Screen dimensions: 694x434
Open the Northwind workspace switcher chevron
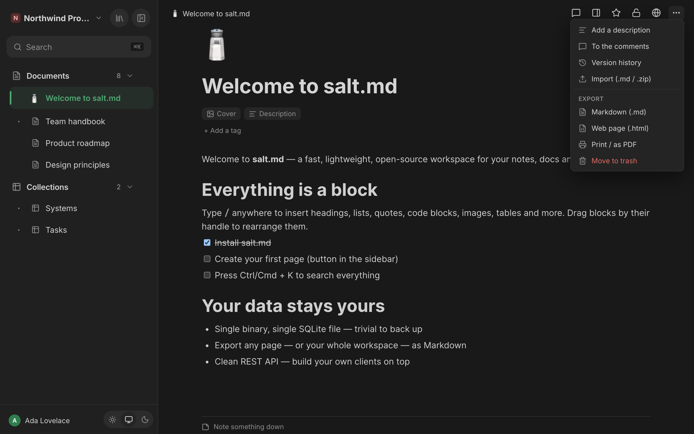[99, 18]
